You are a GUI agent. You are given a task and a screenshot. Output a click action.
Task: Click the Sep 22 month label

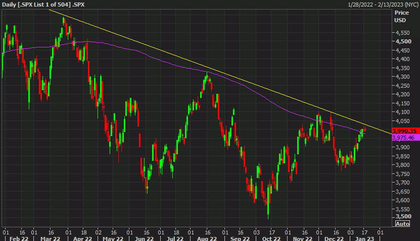tap(240, 238)
